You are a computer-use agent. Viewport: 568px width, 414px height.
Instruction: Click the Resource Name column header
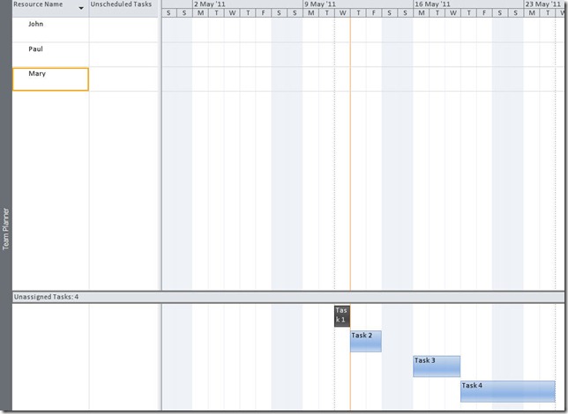tap(40, 5)
